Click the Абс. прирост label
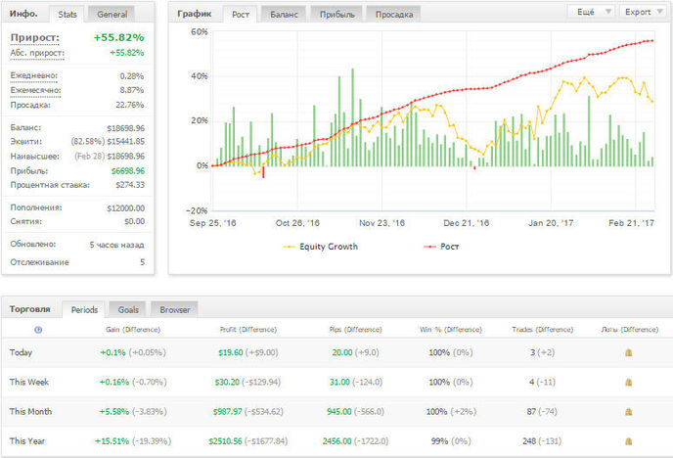The image size is (673, 458). coord(37,53)
